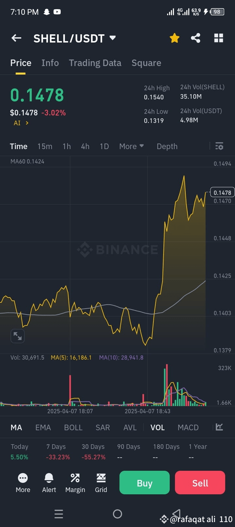Select the Time chart interval
235x527 pixels.
coord(19,146)
